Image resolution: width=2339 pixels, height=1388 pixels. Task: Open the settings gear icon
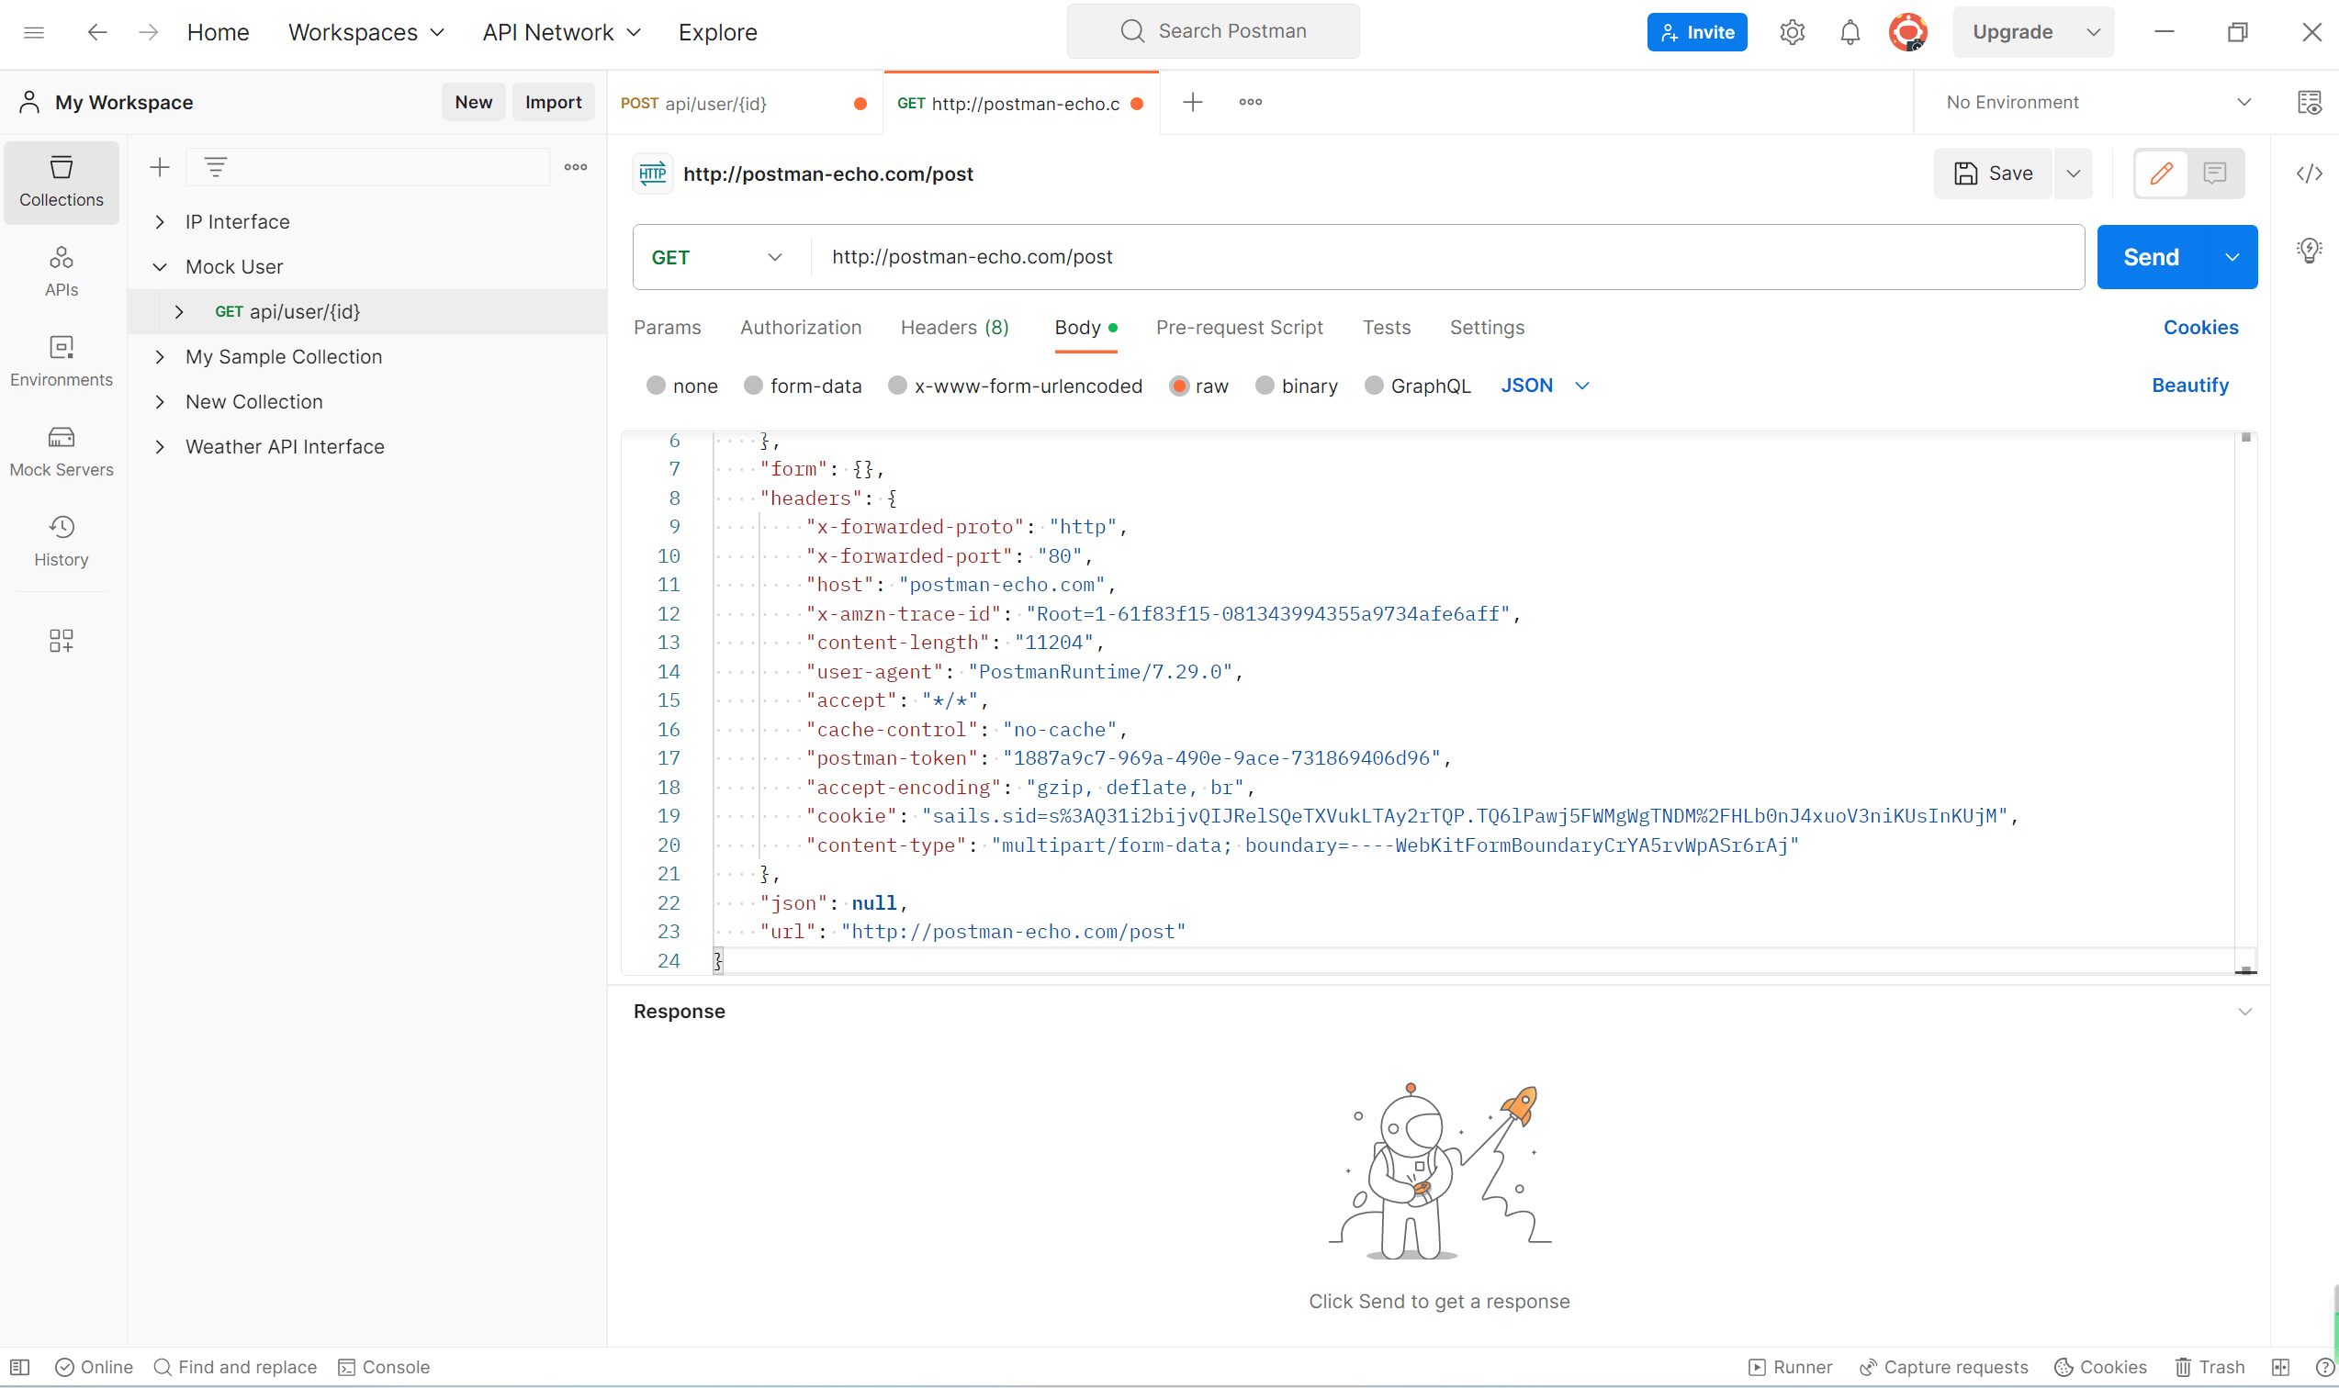(1792, 32)
